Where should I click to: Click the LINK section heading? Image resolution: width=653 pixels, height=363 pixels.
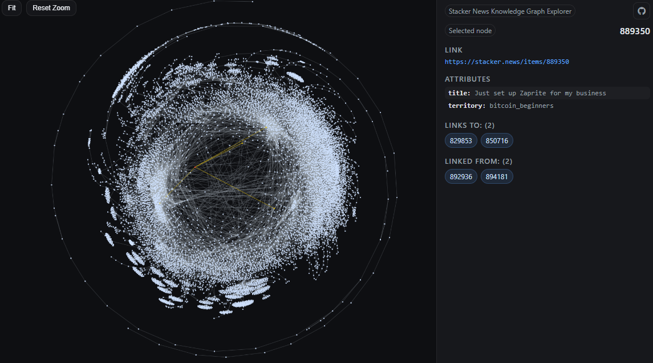tap(453, 50)
